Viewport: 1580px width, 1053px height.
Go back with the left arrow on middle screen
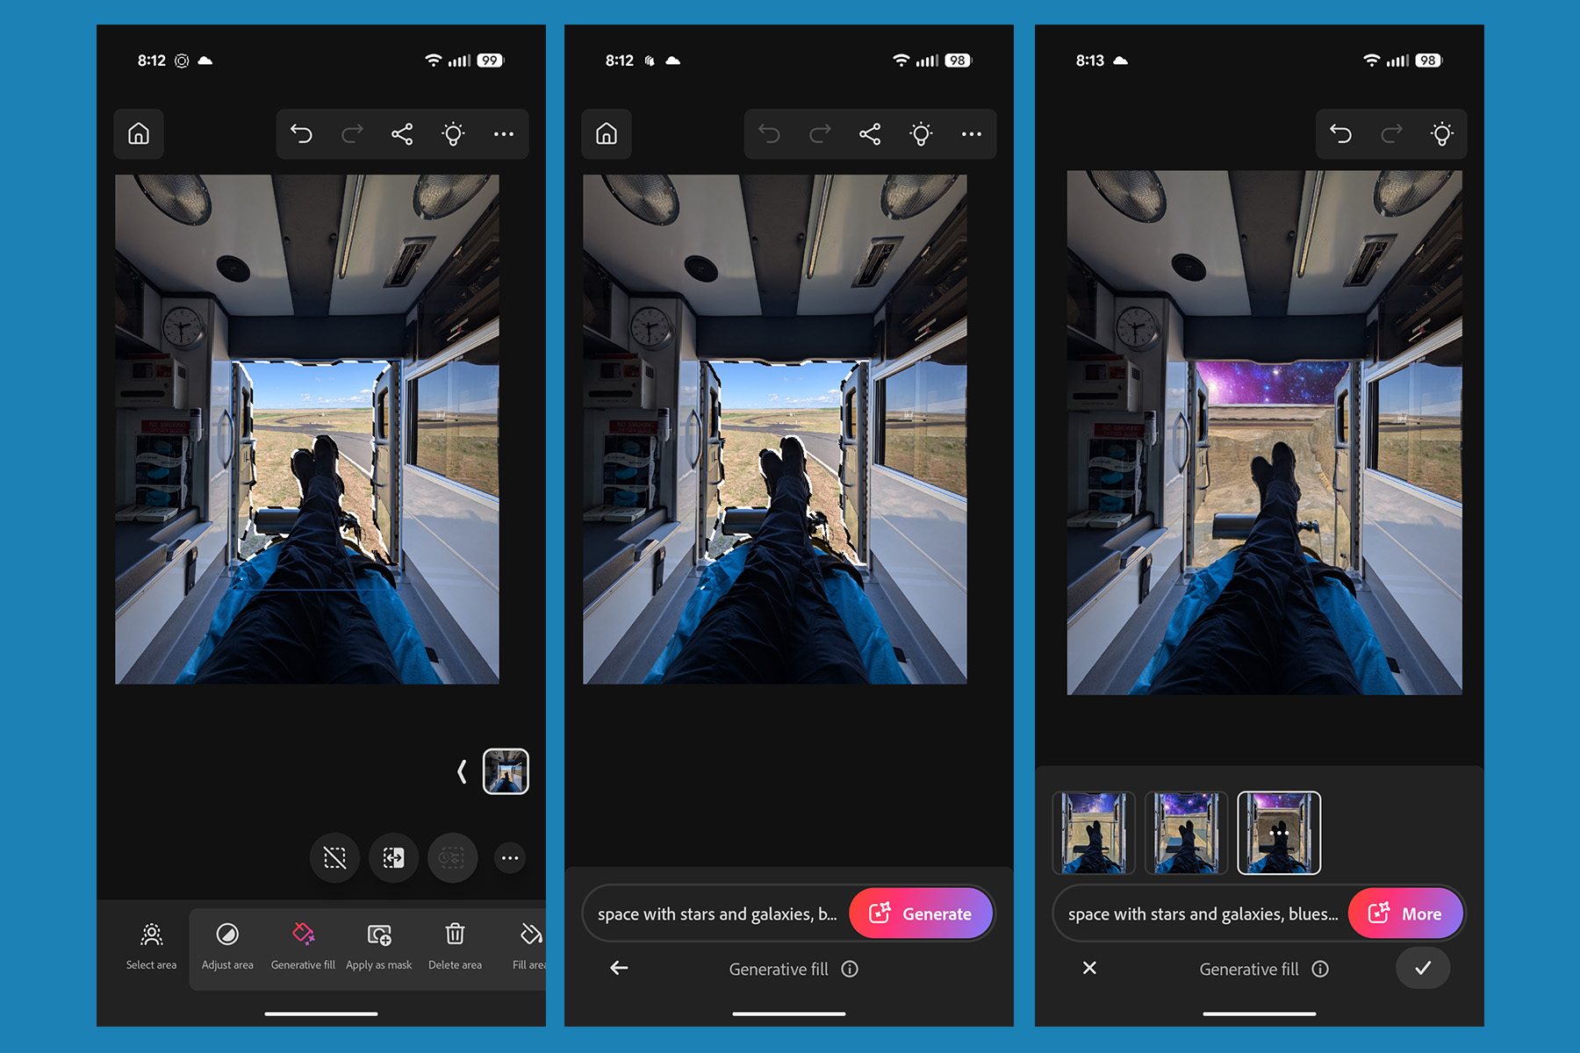point(619,968)
